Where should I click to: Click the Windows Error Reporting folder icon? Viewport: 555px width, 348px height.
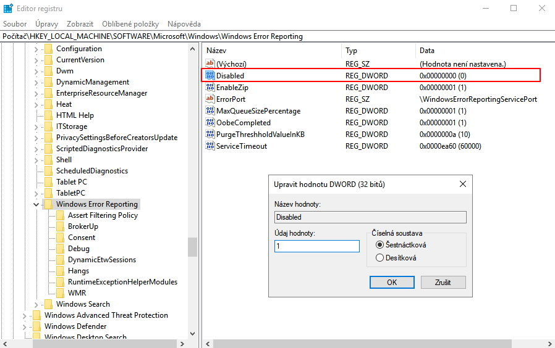tap(48, 204)
